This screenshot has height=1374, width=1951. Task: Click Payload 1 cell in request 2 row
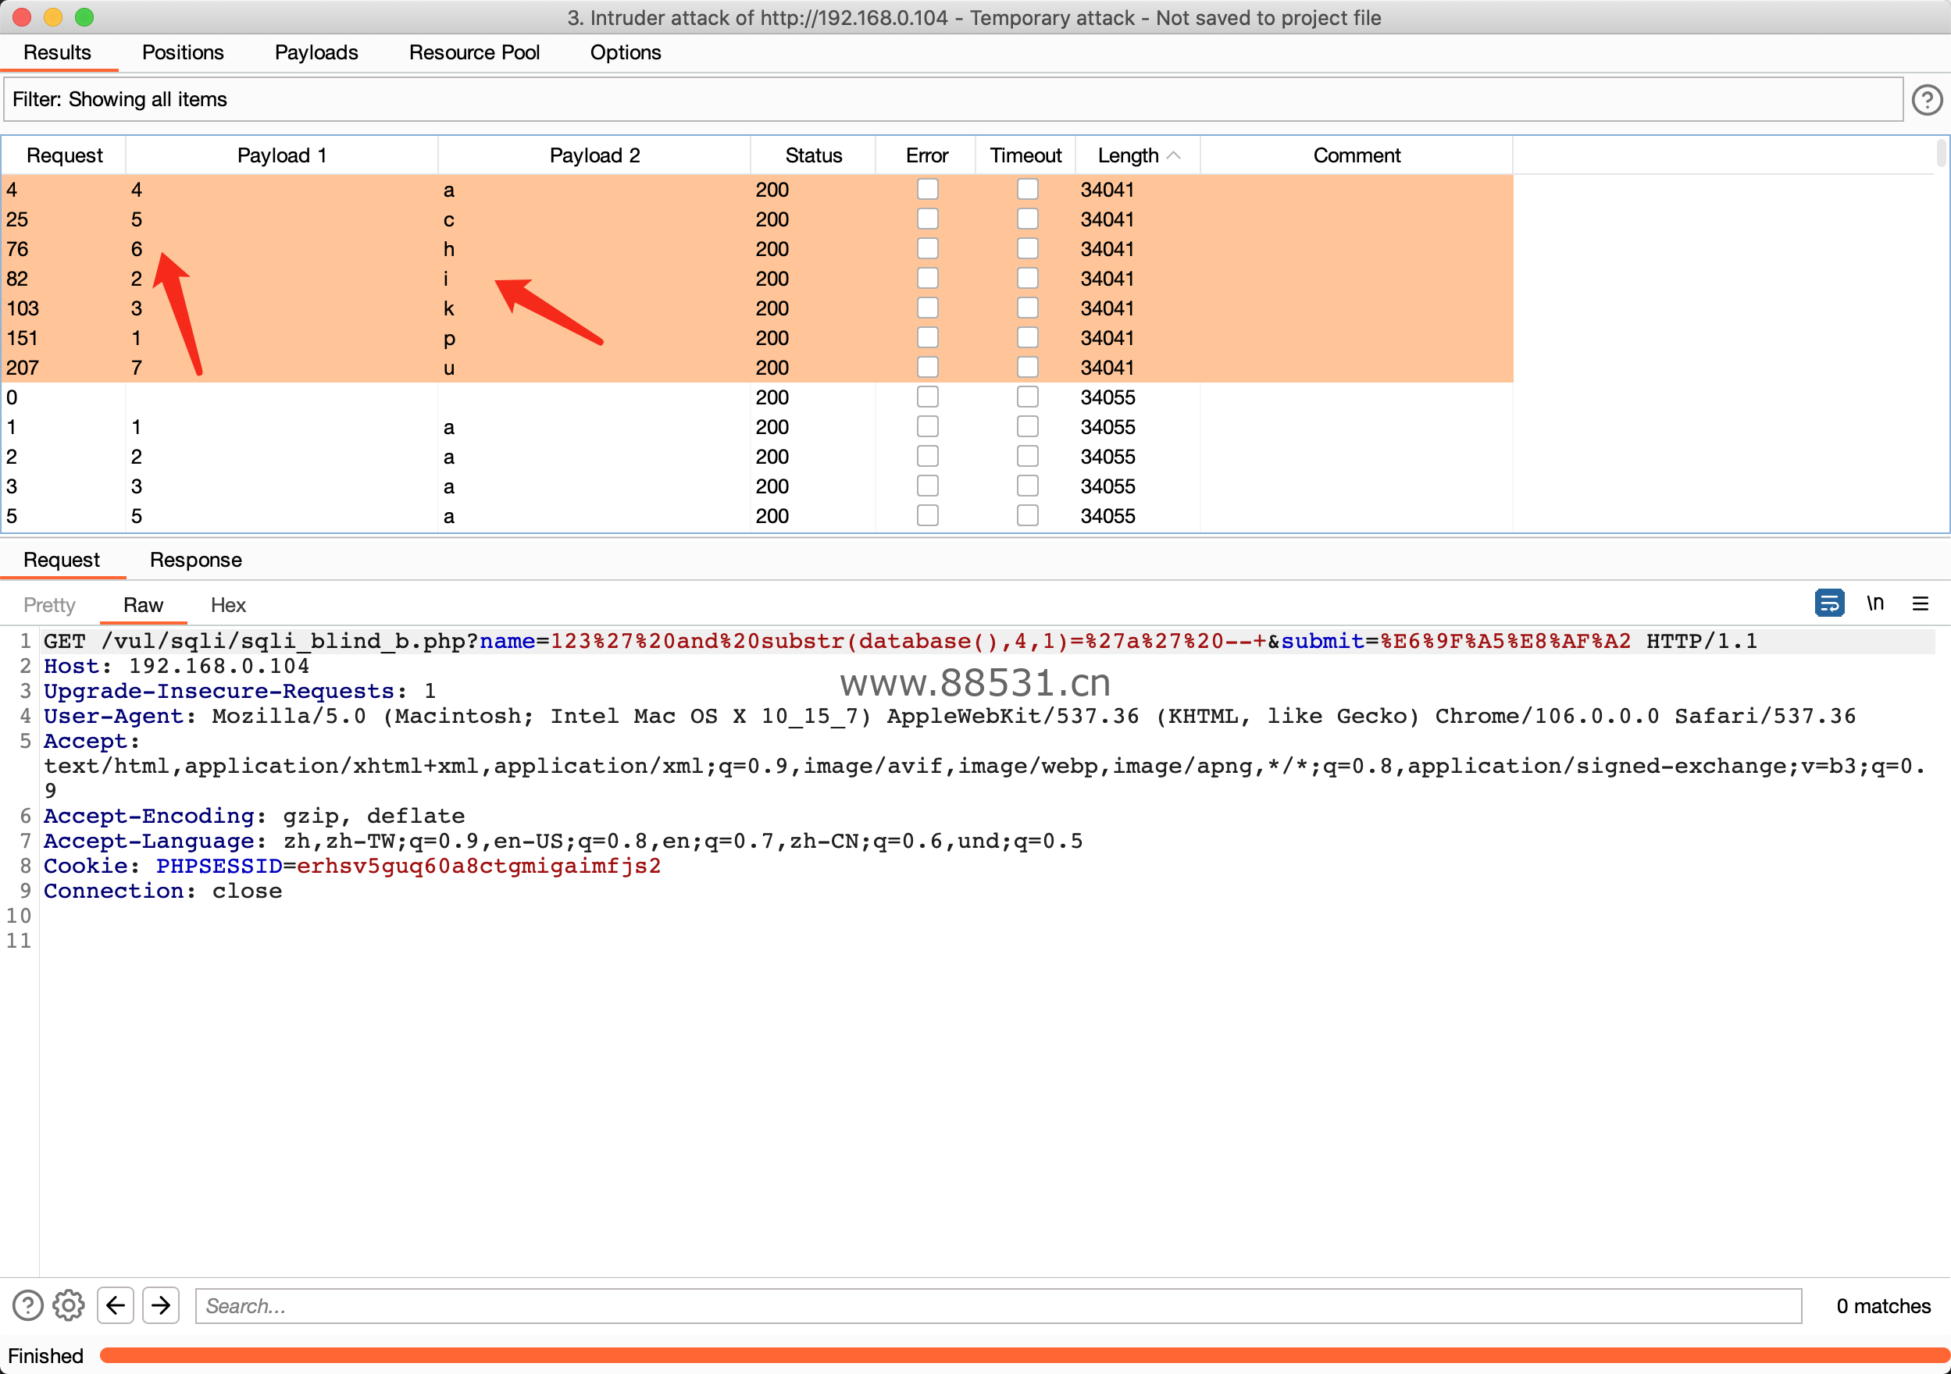[x=281, y=457]
